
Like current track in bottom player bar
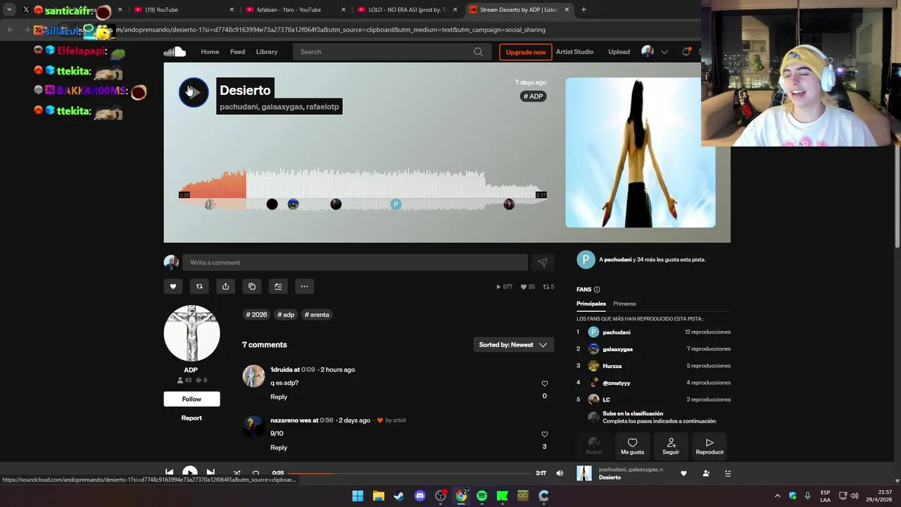(x=683, y=473)
